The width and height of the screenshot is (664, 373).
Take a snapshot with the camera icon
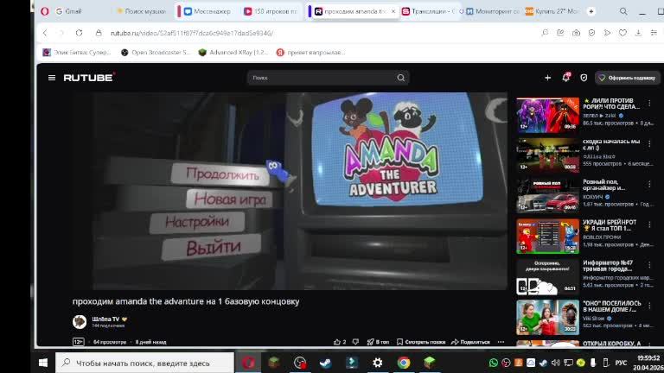tap(576, 33)
